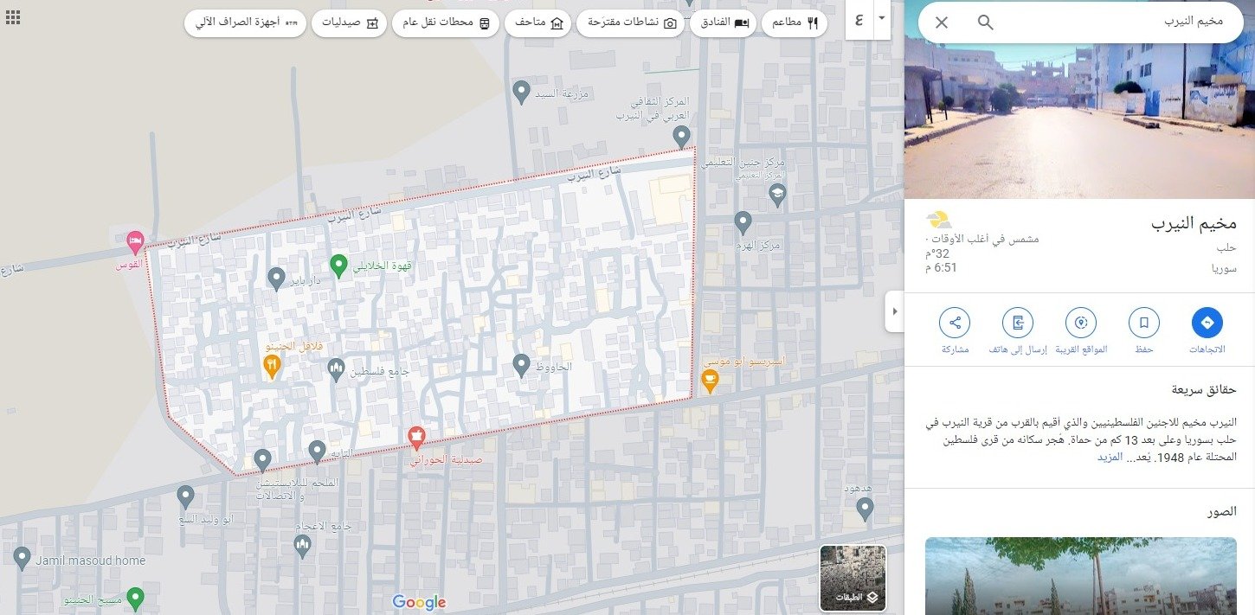Select قهوة الخلايلي green map pin
The height and width of the screenshot is (615, 1255).
coord(338,264)
